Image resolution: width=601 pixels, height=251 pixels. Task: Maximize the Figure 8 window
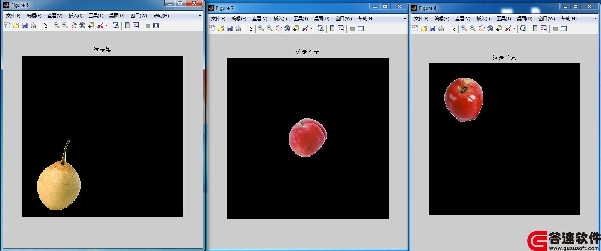tap(576, 6)
